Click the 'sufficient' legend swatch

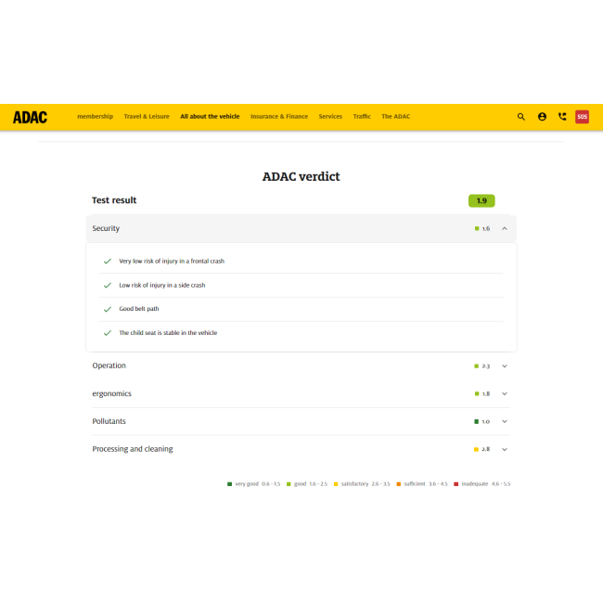click(398, 484)
